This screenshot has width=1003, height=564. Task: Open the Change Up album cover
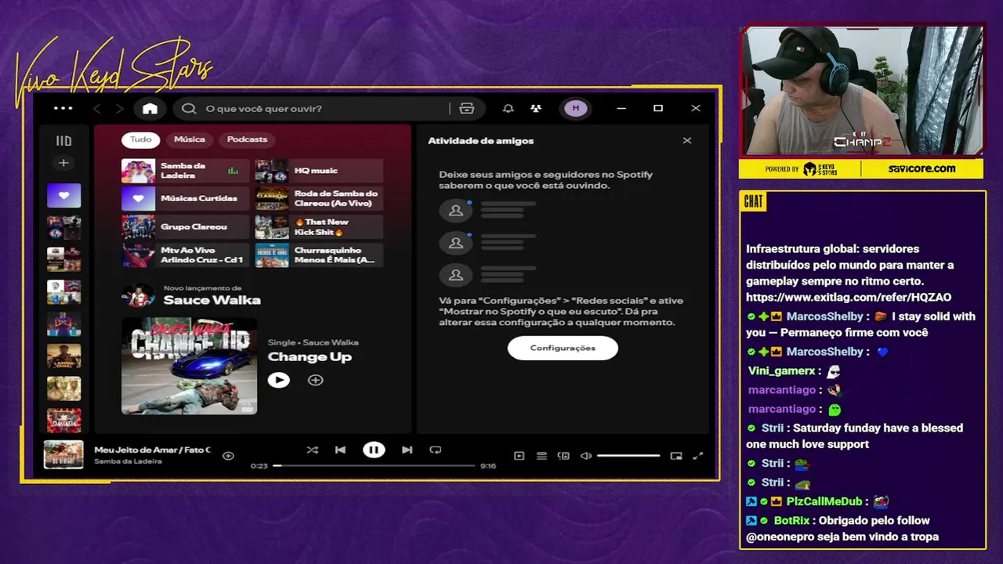(189, 365)
